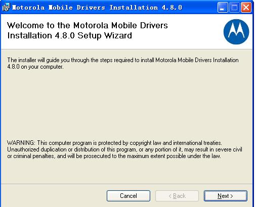Click the Unauthorized duplication line of the warning
The width and height of the screenshot is (256, 207).
point(124,149)
